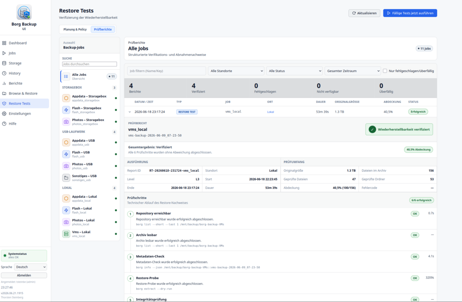Open the Alle Standorte dropdown
This screenshot has height=302, width=462.
tap(237, 71)
